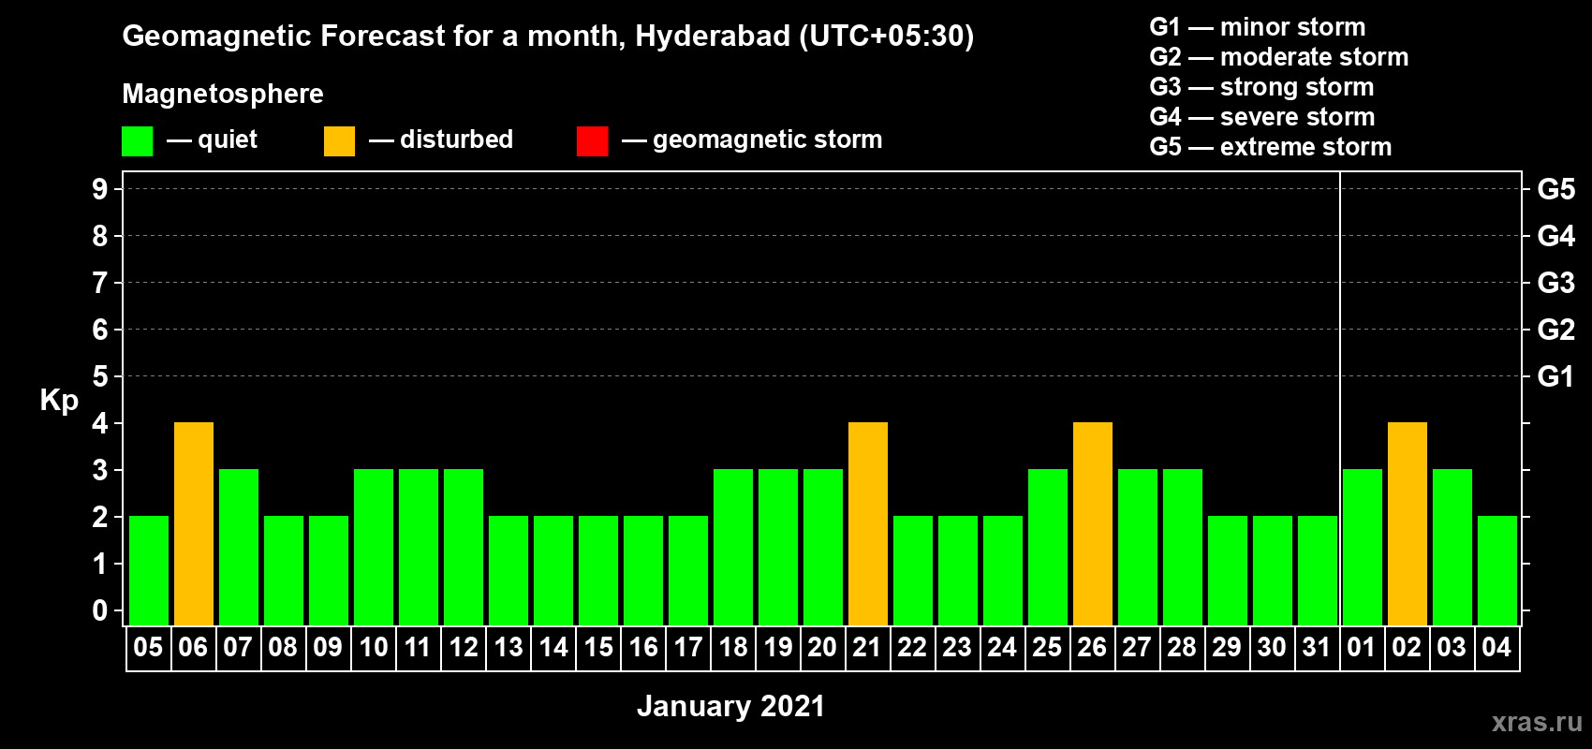This screenshot has width=1592, height=749.
Task: Click the G2 label on right axis
Action: tap(1555, 330)
